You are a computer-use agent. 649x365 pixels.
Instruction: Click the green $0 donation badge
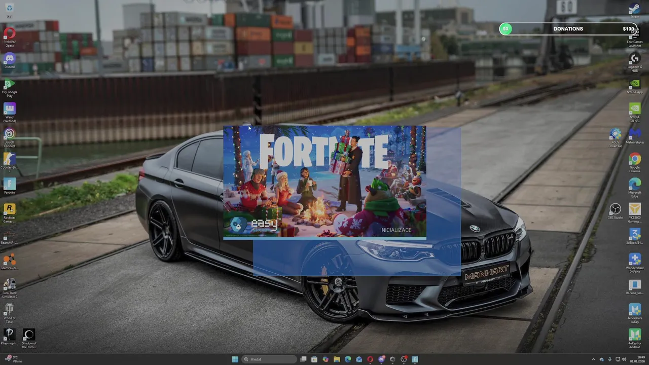click(506, 29)
